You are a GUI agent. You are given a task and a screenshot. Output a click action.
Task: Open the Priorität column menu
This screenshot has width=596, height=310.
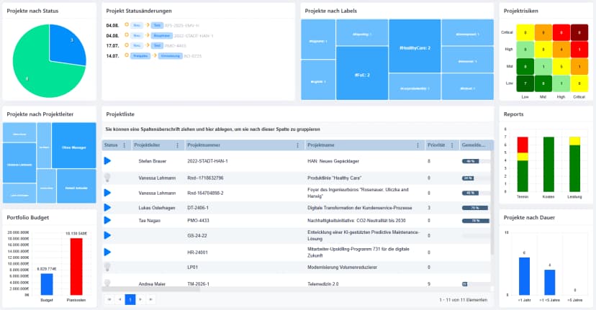452,145
